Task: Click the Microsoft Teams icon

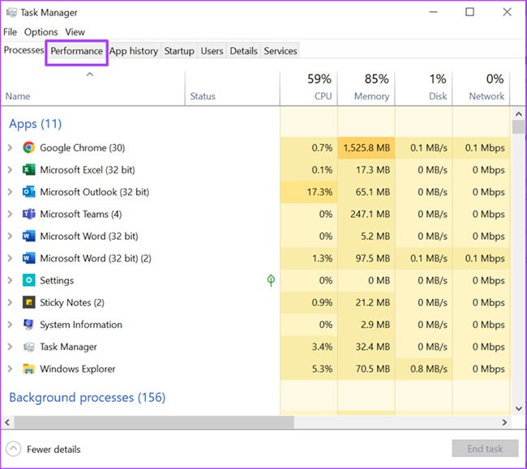Action: pos(28,214)
